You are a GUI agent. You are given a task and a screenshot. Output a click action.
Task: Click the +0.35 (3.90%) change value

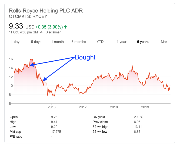click(49, 27)
